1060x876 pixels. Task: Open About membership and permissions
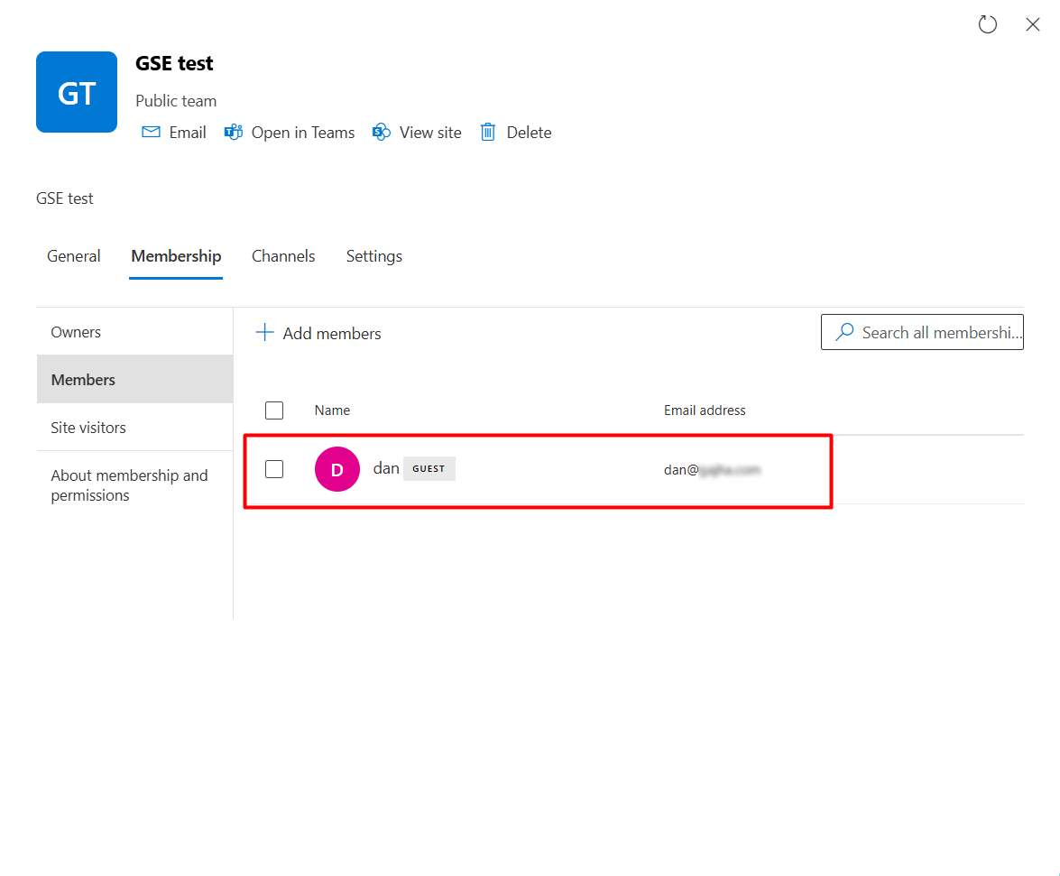click(x=129, y=485)
